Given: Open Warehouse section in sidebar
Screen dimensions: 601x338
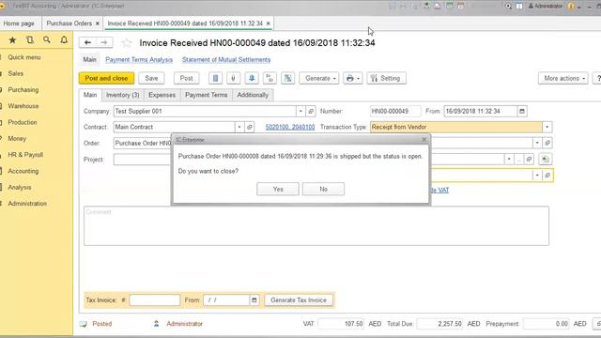Looking at the screenshot, I should [23, 106].
